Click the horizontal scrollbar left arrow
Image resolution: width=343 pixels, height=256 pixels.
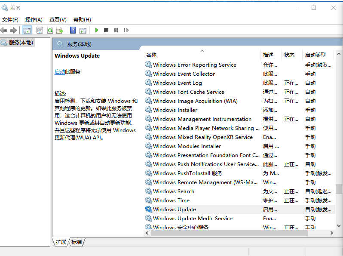(x=147, y=233)
